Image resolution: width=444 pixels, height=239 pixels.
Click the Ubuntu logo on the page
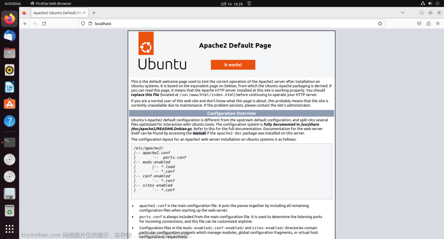click(162, 51)
